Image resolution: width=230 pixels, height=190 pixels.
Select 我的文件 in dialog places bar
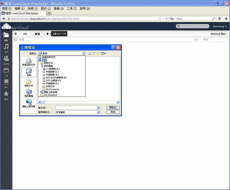tap(29, 83)
